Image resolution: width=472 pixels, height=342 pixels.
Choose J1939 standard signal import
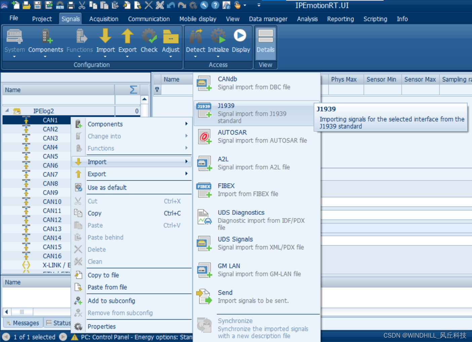254,113
